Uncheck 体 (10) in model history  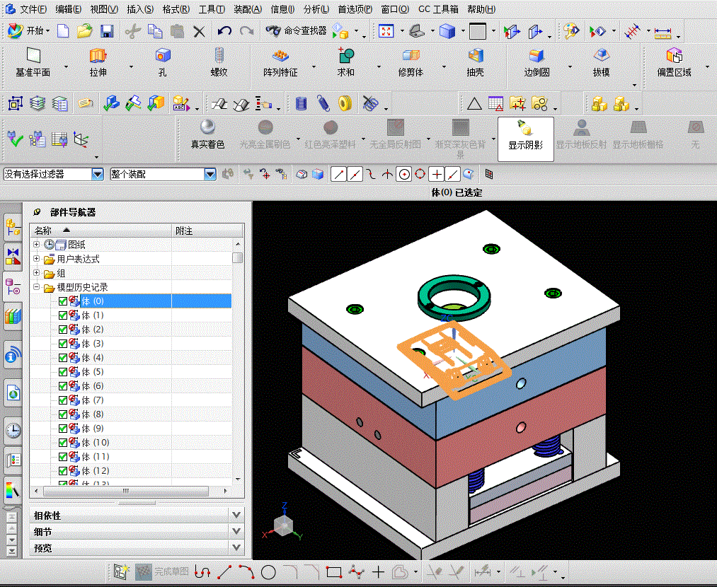click(63, 443)
